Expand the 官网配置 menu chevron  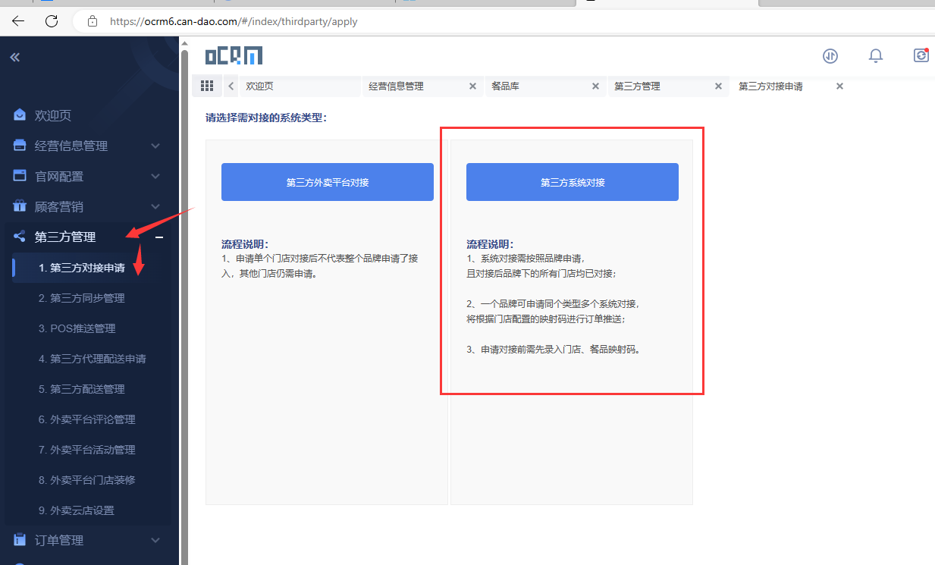(x=155, y=176)
